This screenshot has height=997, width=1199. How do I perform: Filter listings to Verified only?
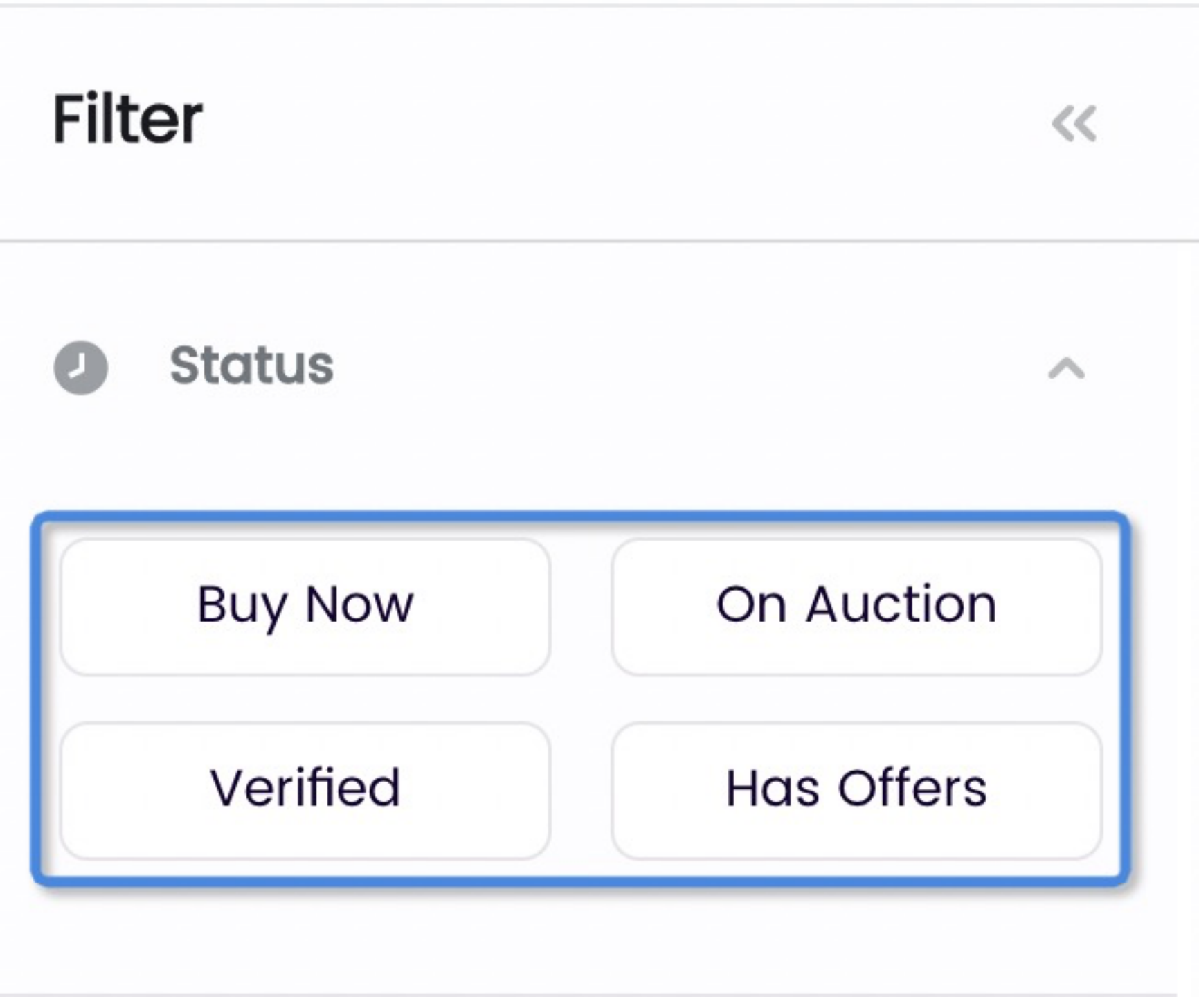305,791
